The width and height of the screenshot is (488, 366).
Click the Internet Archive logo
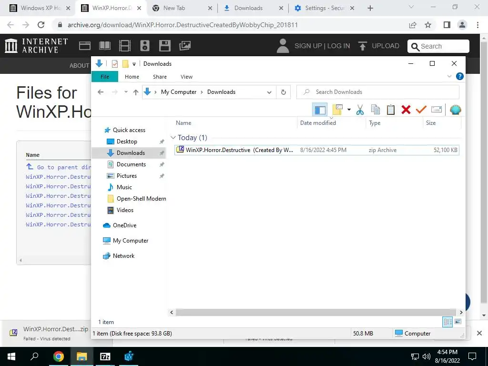coord(36,46)
